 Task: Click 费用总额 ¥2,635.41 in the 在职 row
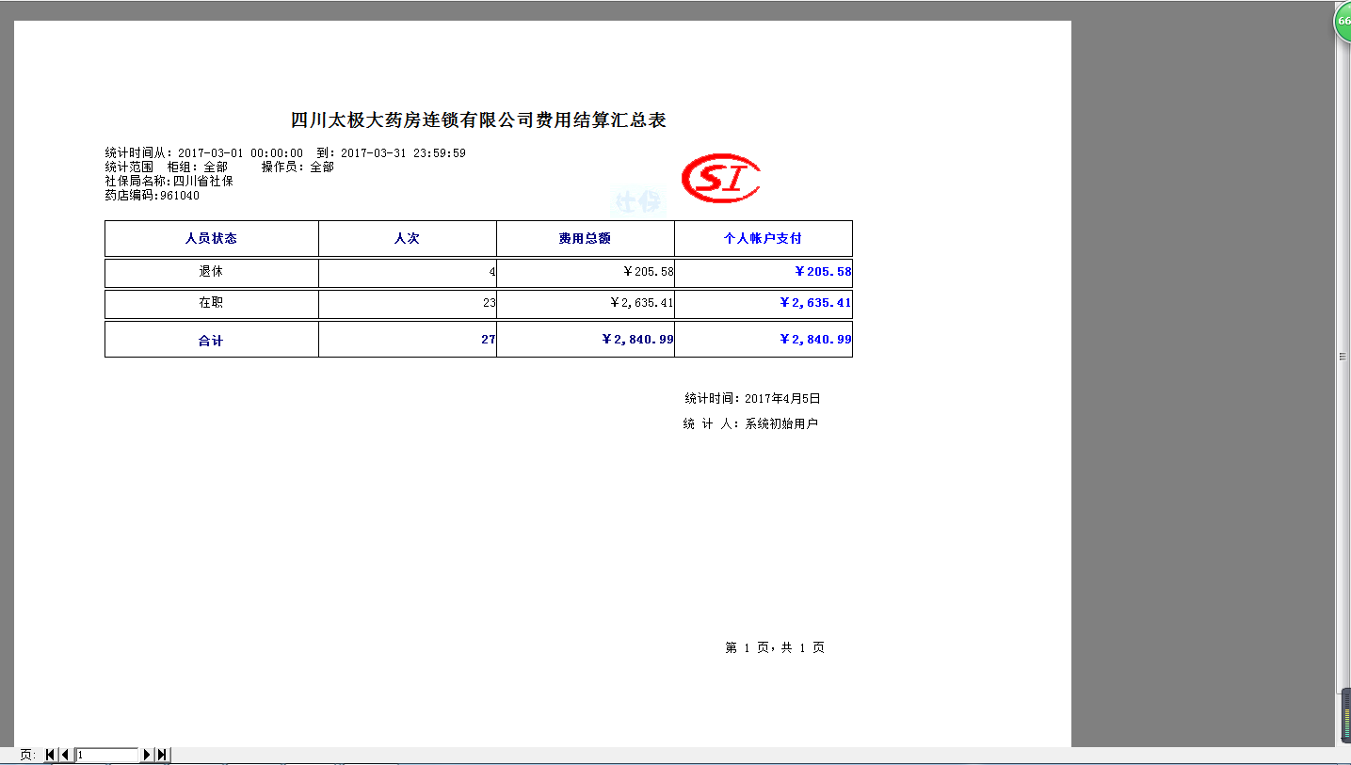coord(640,303)
